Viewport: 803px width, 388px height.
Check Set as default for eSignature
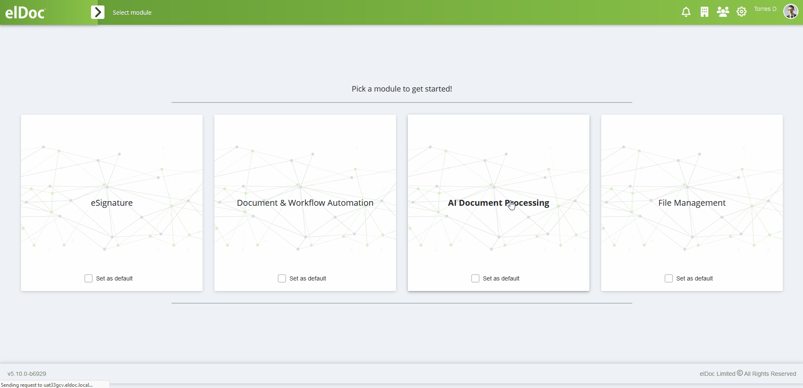(89, 278)
